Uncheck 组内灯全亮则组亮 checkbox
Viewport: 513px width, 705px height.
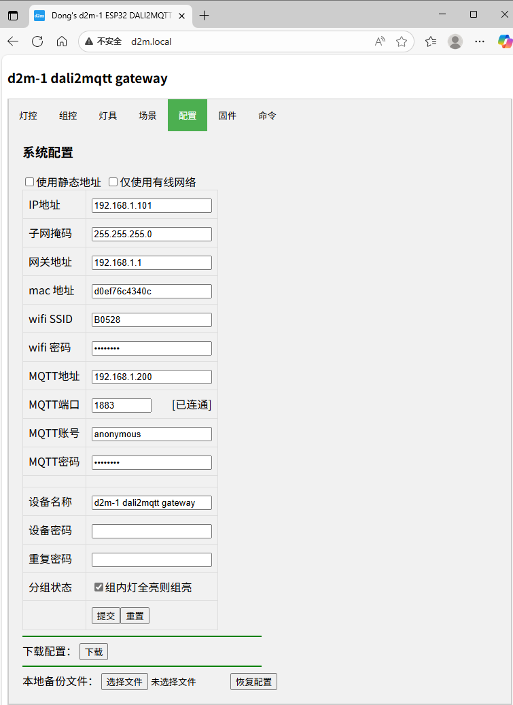point(99,587)
